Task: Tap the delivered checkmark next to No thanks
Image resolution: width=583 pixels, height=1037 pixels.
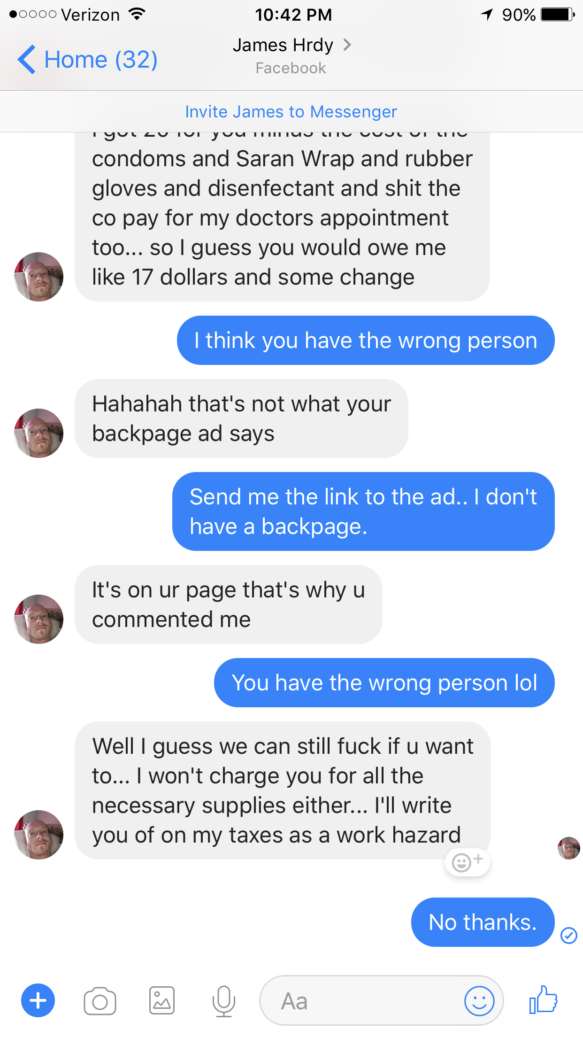Action: pyautogui.click(x=569, y=936)
